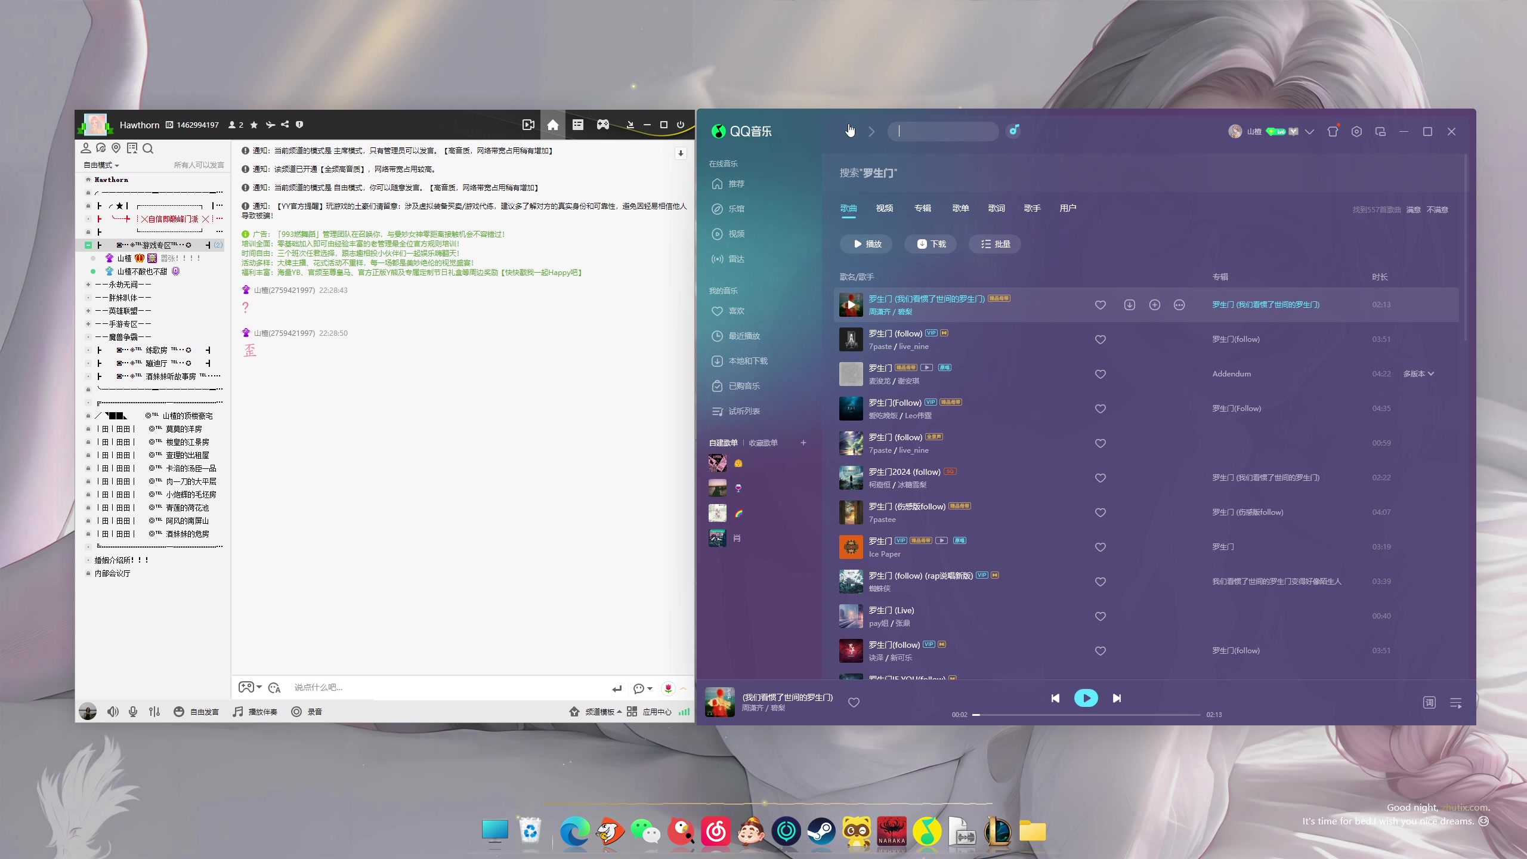This screenshot has height=859, width=1527.
Task: Open emoji picker in YY chat input
Action: coord(274,688)
